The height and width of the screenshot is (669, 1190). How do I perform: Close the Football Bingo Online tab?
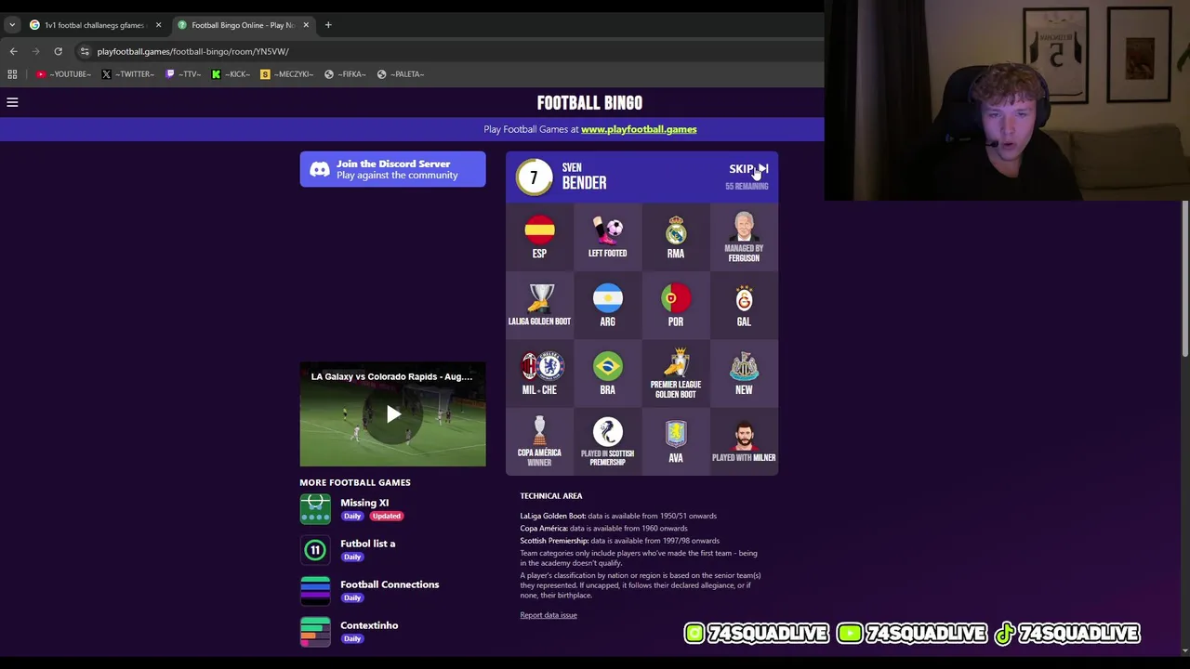306,25
